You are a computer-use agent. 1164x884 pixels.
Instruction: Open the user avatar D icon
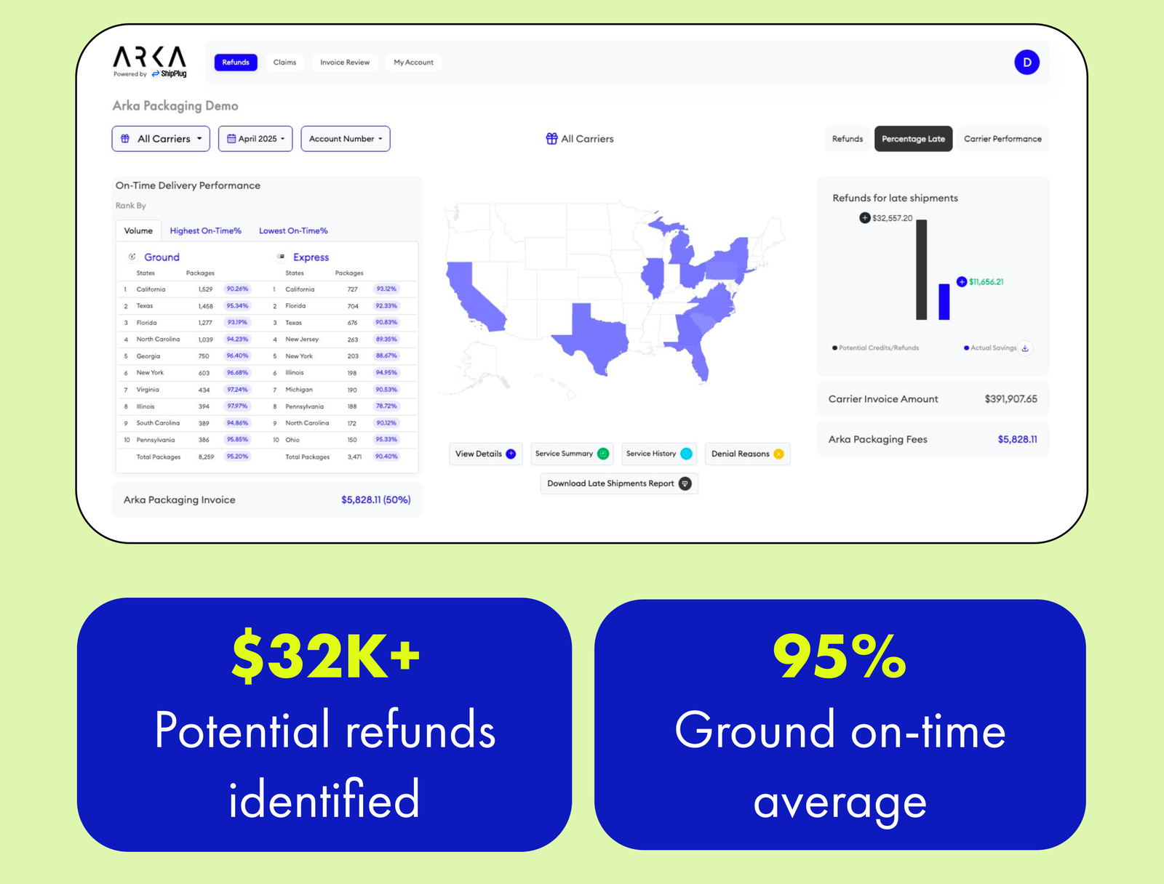coord(1027,63)
